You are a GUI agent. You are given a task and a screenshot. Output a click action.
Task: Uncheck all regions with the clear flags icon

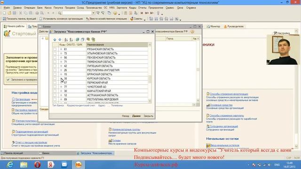click(x=82, y=39)
